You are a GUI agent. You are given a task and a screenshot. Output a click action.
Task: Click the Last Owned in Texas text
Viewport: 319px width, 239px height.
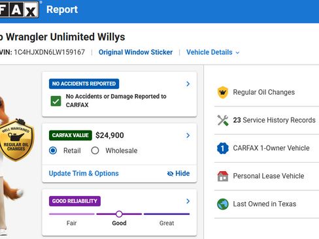265,204
